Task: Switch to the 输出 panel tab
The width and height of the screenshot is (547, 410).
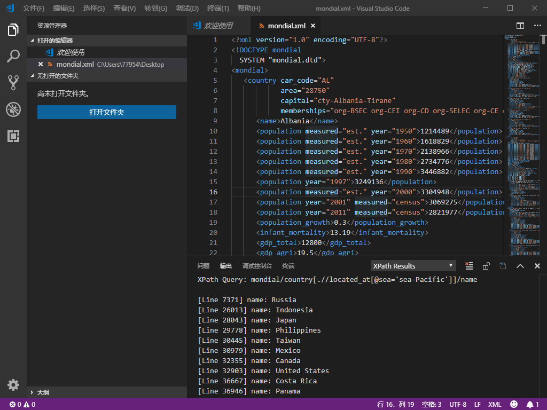Action: pyautogui.click(x=226, y=266)
